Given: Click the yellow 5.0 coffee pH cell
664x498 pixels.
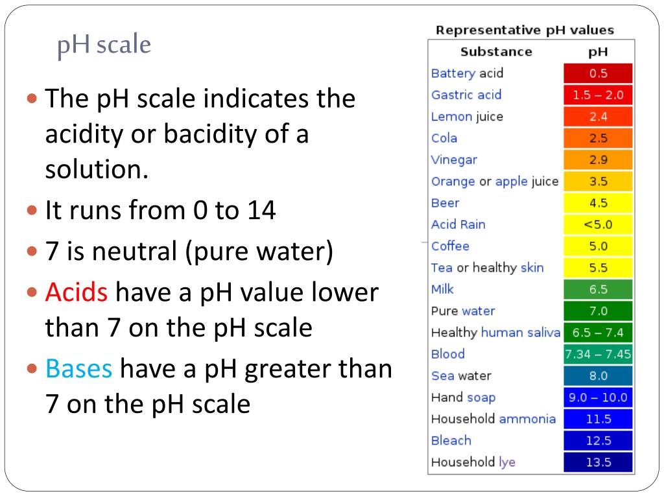Looking at the screenshot, I should click(598, 246).
